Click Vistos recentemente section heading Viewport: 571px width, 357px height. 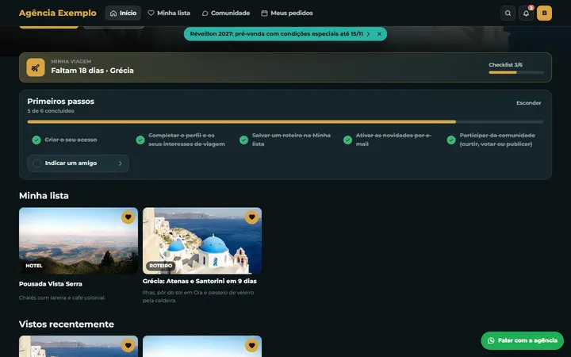click(67, 324)
